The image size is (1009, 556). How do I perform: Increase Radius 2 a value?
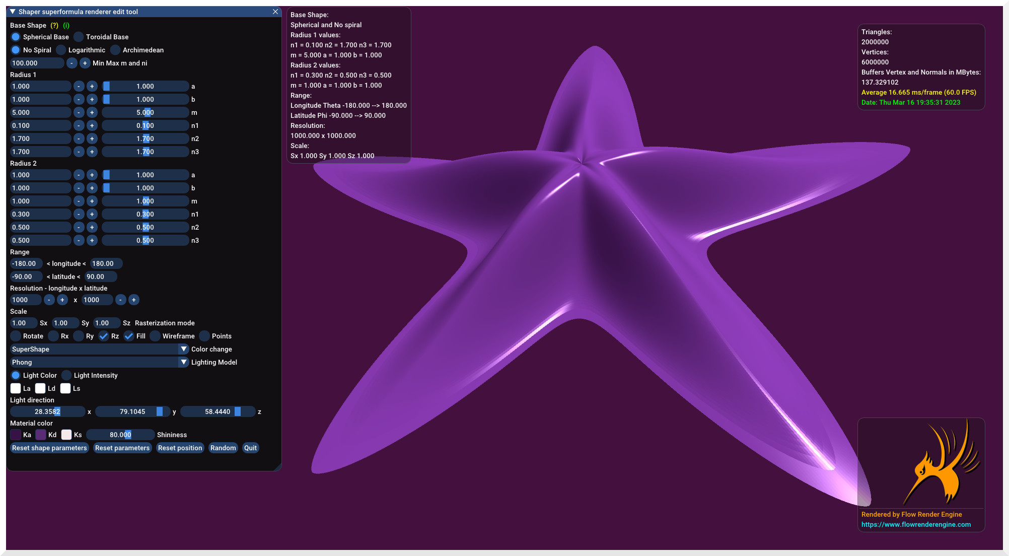(x=92, y=175)
